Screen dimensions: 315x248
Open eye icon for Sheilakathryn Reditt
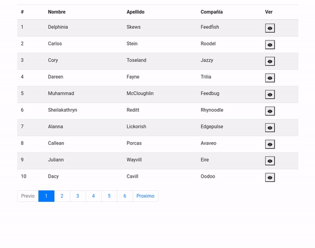[270, 111]
